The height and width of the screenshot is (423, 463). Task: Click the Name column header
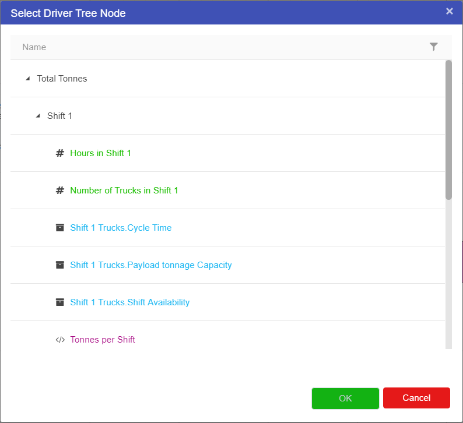coord(34,47)
